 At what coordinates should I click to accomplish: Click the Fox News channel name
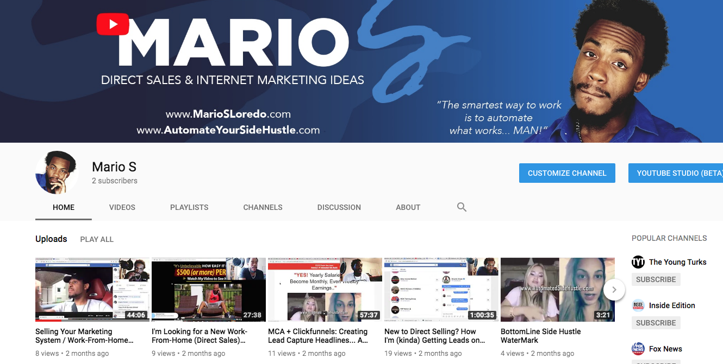pyautogui.click(x=665, y=349)
